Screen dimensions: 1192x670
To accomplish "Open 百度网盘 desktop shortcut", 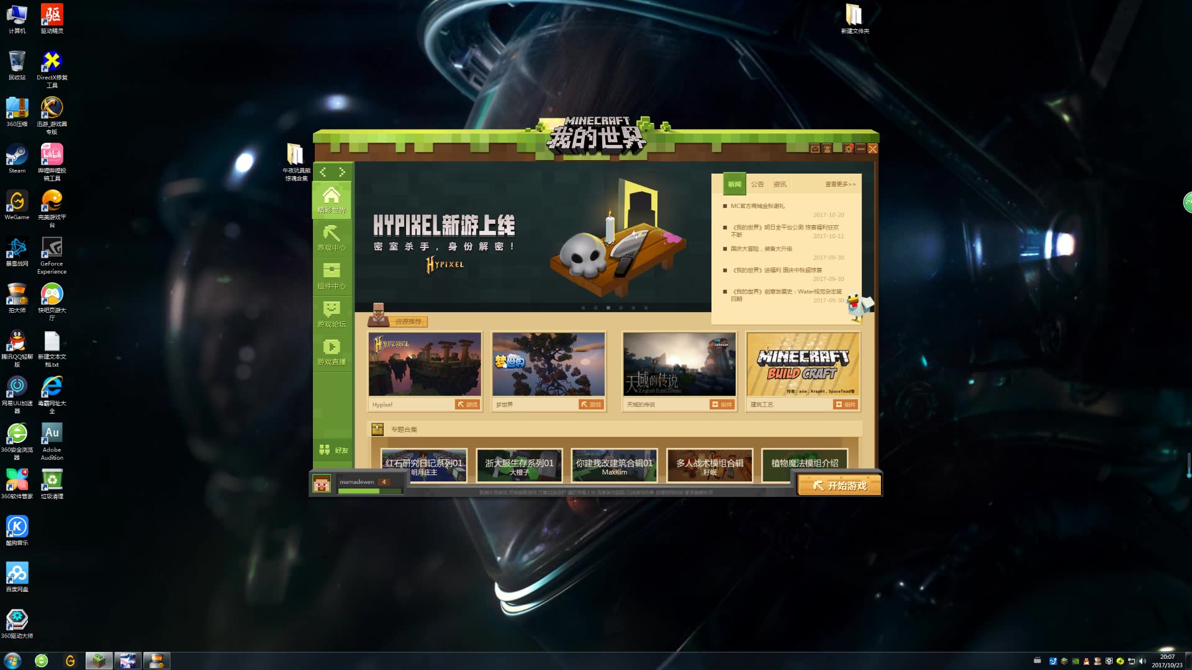I will point(17,578).
